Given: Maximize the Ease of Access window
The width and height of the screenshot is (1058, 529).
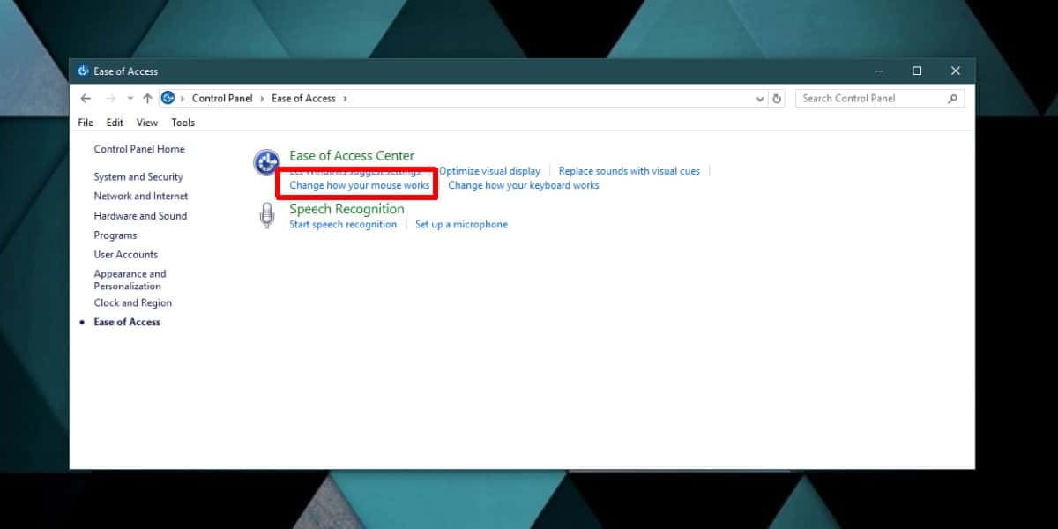Looking at the screenshot, I should pyautogui.click(x=917, y=71).
